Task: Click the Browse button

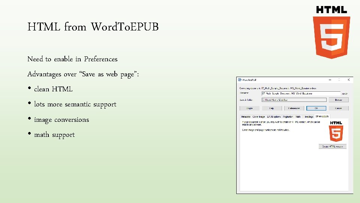Action: point(339,100)
